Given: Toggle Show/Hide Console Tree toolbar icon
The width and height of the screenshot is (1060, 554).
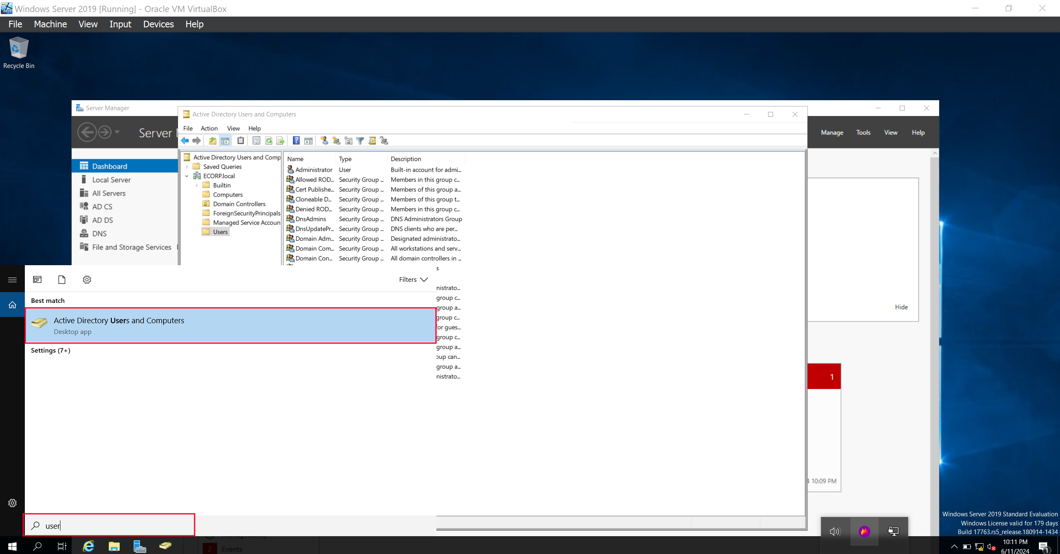Looking at the screenshot, I should (x=225, y=141).
